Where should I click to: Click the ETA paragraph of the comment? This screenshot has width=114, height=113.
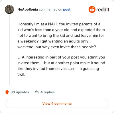click(x=61, y=66)
